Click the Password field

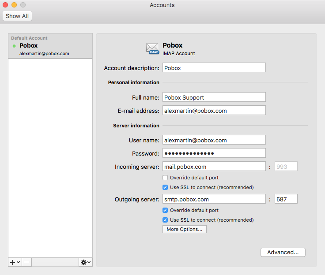click(x=214, y=153)
